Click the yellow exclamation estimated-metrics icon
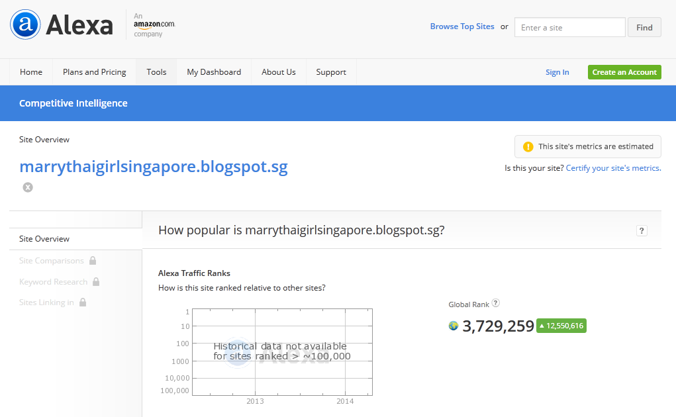The image size is (676, 417). tap(528, 147)
